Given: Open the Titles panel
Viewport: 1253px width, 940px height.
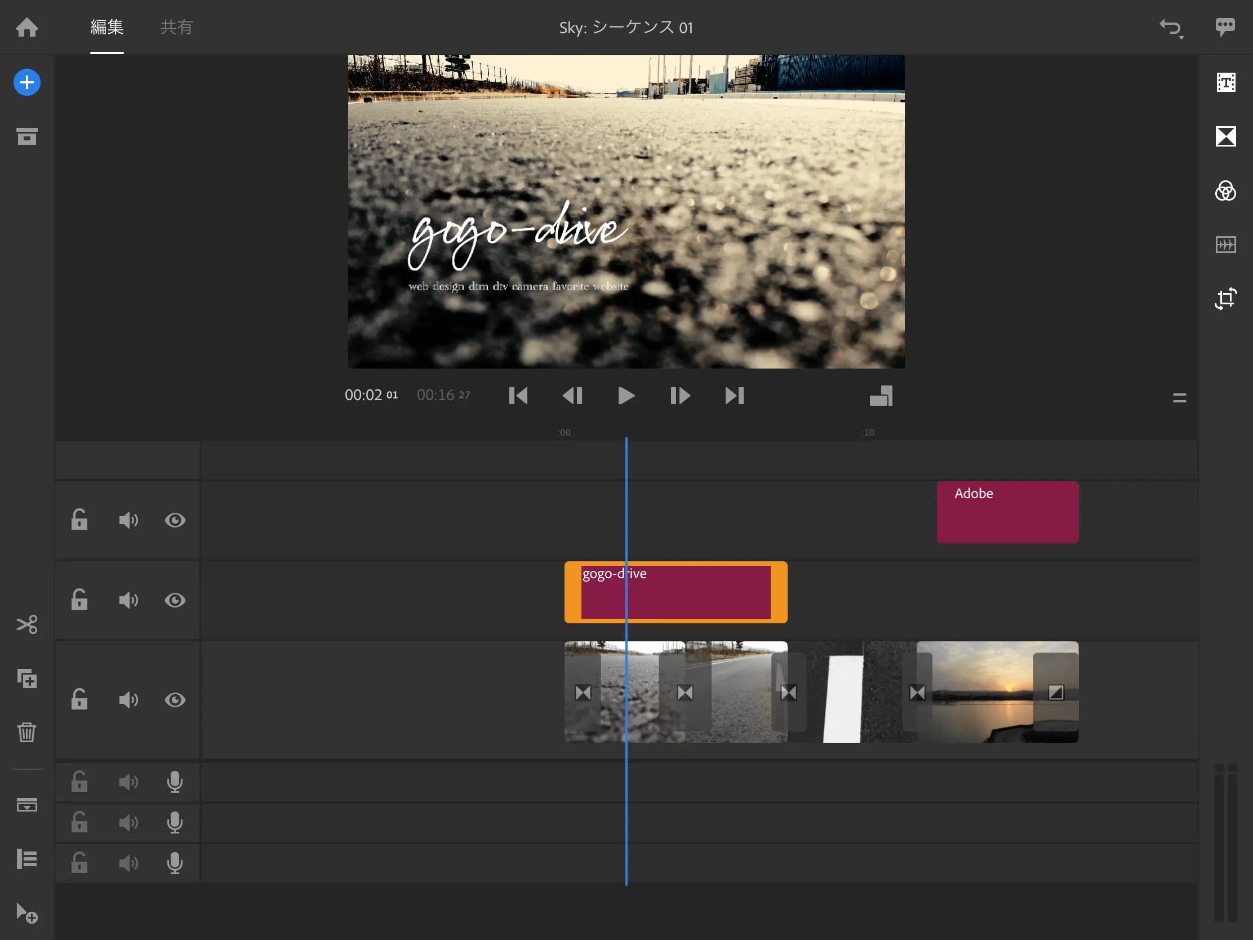Looking at the screenshot, I should tap(1226, 82).
